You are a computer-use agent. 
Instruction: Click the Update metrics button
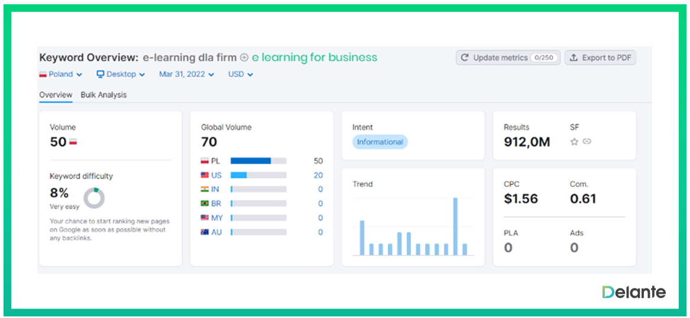click(508, 58)
